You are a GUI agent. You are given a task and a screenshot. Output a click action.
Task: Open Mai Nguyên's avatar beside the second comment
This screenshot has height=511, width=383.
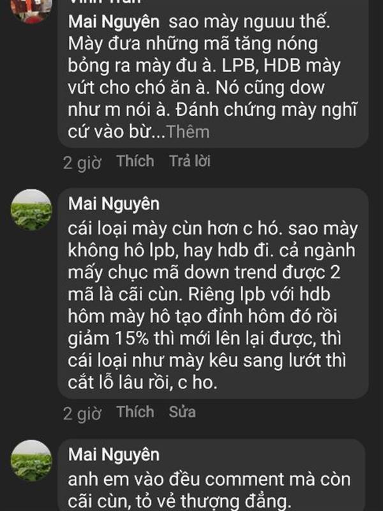(x=31, y=210)
